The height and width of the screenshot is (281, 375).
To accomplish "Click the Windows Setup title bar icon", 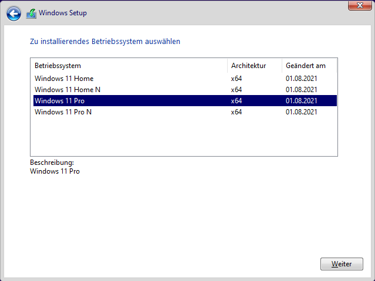I will [x=31, y=13].
